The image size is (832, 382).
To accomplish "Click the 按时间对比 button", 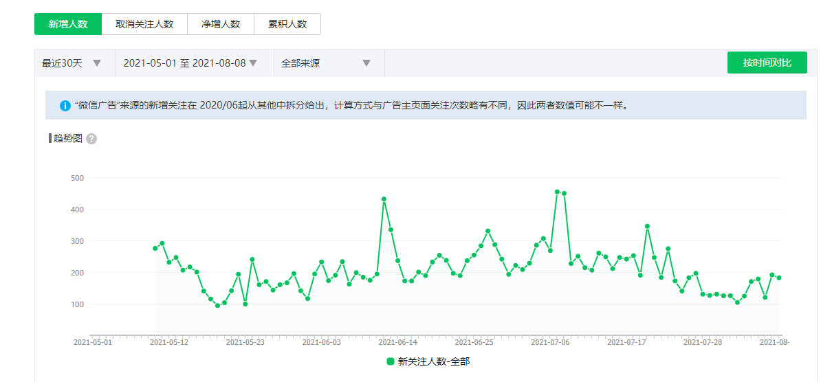I will (767, 63).
